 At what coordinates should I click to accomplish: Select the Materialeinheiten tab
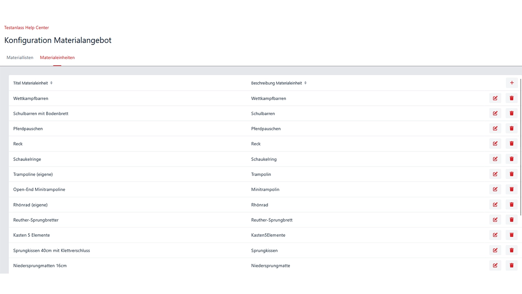57,58
